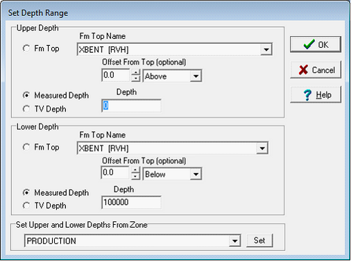Screen dimensions: 351x261
Task: Click the Lower Depth field showing 100000
Action: pyautogui.click(x=131, y=203)
